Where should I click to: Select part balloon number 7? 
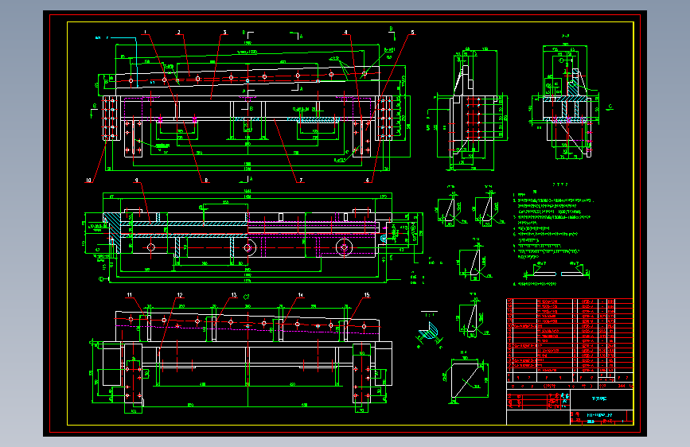click(x=301, y=180)
